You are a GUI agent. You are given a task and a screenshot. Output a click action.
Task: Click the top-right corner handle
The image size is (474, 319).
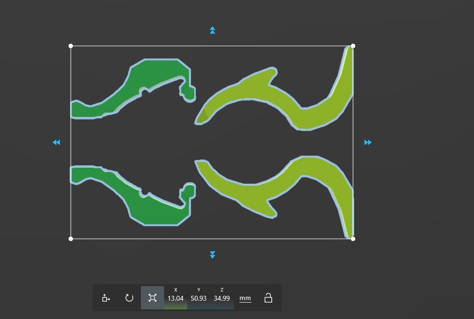[353, 46]
